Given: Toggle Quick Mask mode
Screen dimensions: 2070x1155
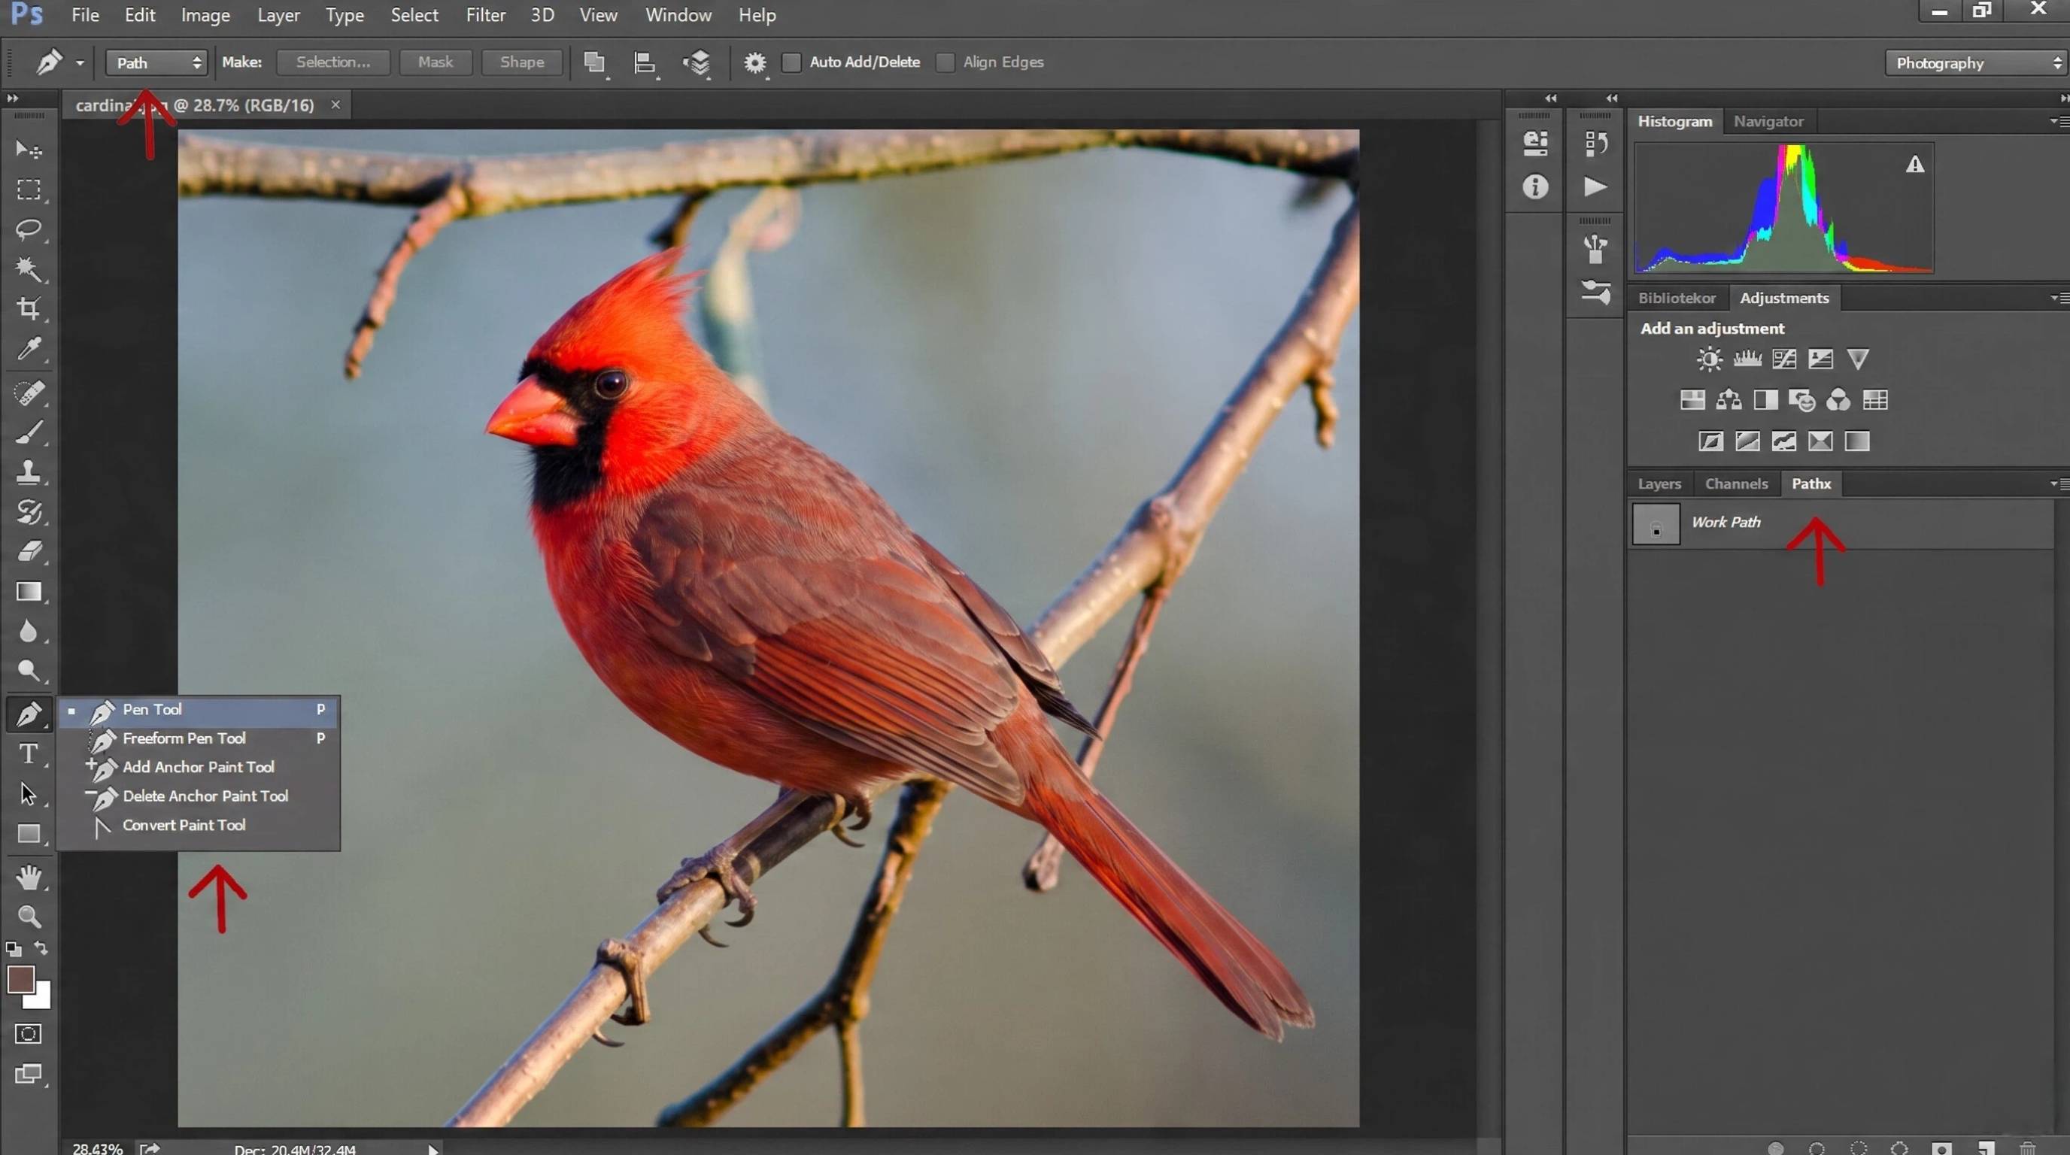Looking at the screenshot, I should pyautogui.click(x=28, y=1034).
